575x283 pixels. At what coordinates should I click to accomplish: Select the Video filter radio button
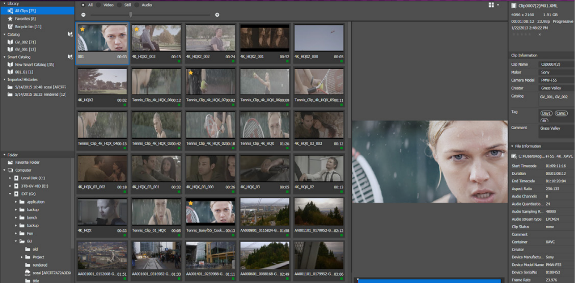[99, 5]
